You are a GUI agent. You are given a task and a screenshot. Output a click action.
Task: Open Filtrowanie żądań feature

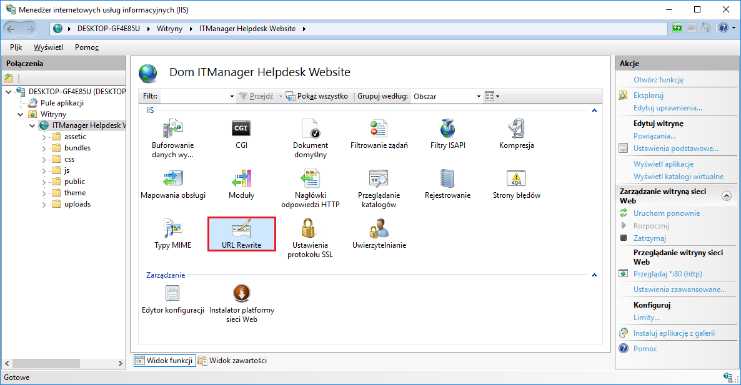point(379,129)
